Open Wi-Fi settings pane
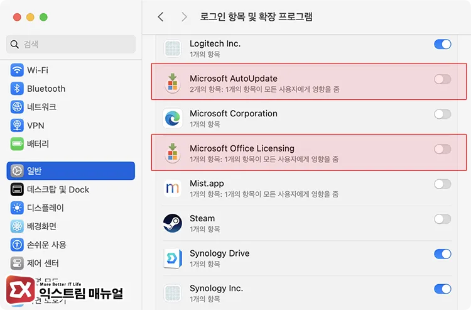Screen dimensions: 471x310 point(71,70)
